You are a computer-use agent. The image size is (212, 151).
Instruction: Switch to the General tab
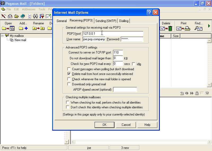tap(62, 21)
